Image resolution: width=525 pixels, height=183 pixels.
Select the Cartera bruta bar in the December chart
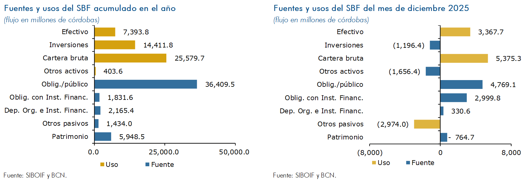[464, 58]
